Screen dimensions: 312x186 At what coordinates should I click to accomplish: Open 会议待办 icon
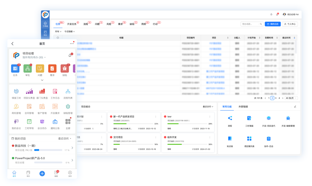click(x=42, y=121)
